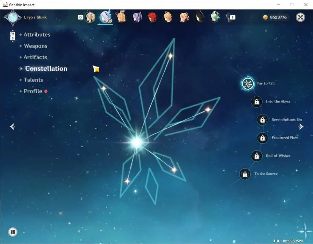
Task: Click the Cryo element emblem beside Skirk's name
Action: tap(13, 18)
